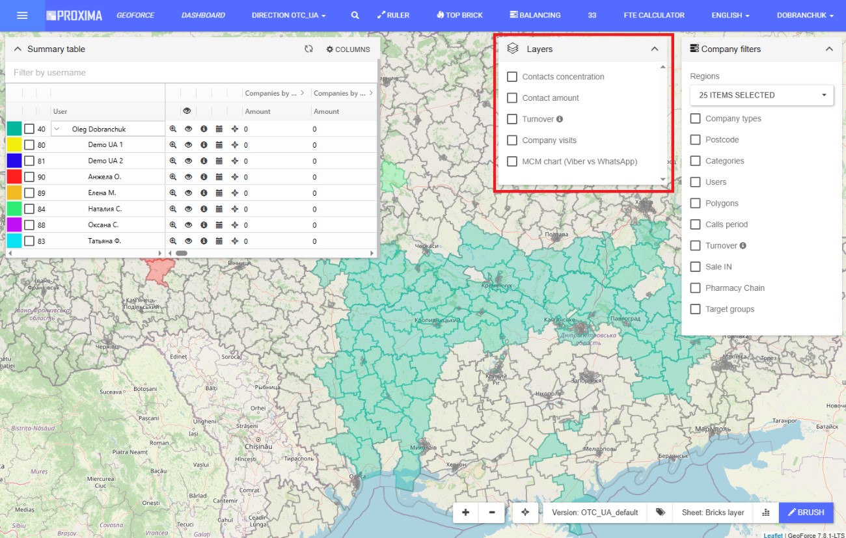Open info for Анжела О. row
The width and height of the screenshot is (846, 538).
204,177
